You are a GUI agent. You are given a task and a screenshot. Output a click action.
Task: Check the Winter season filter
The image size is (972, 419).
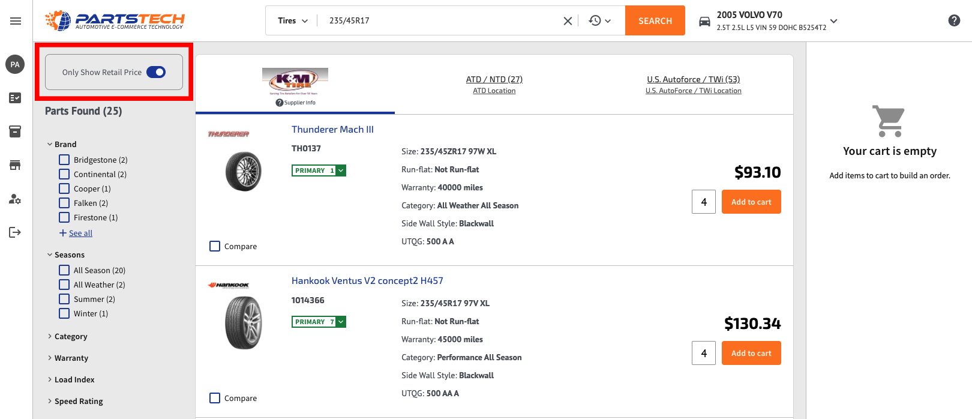tap(64, 313)
